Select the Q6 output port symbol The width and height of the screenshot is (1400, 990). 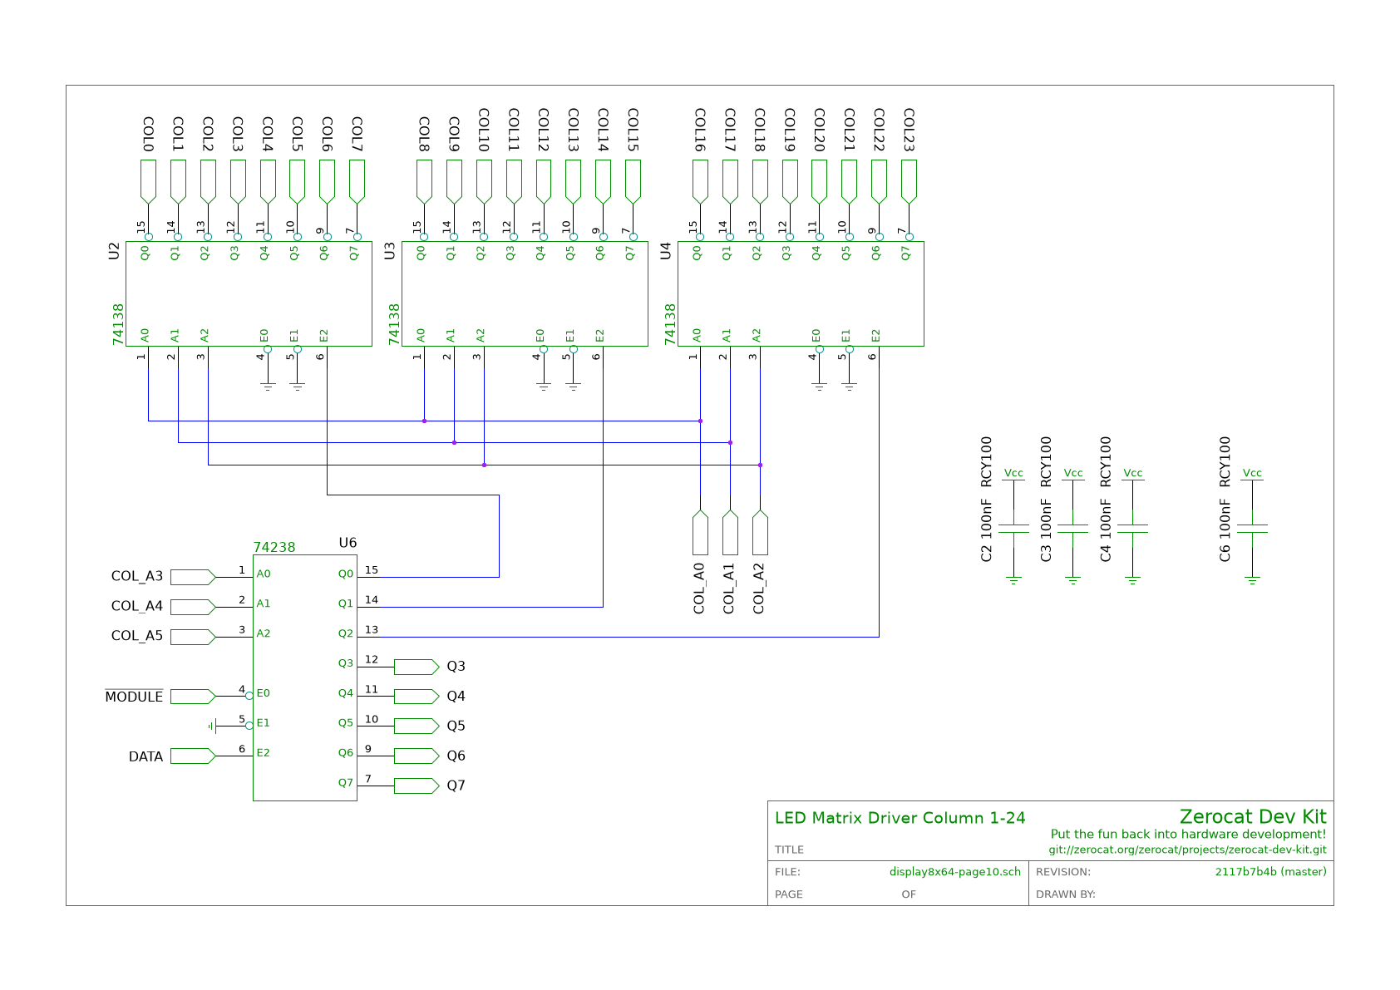coord(417,756)
